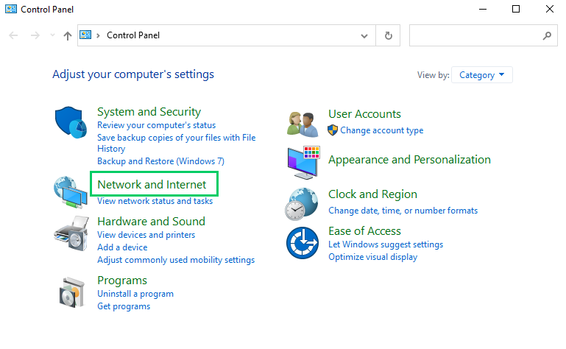This screenshot has height=349, width=566.
Task: Click the address bar breadcrumb chevron
Action: pyautogui.click(x=98, y=35)
